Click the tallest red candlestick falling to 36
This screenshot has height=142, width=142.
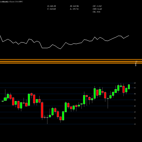pos(42,110)
